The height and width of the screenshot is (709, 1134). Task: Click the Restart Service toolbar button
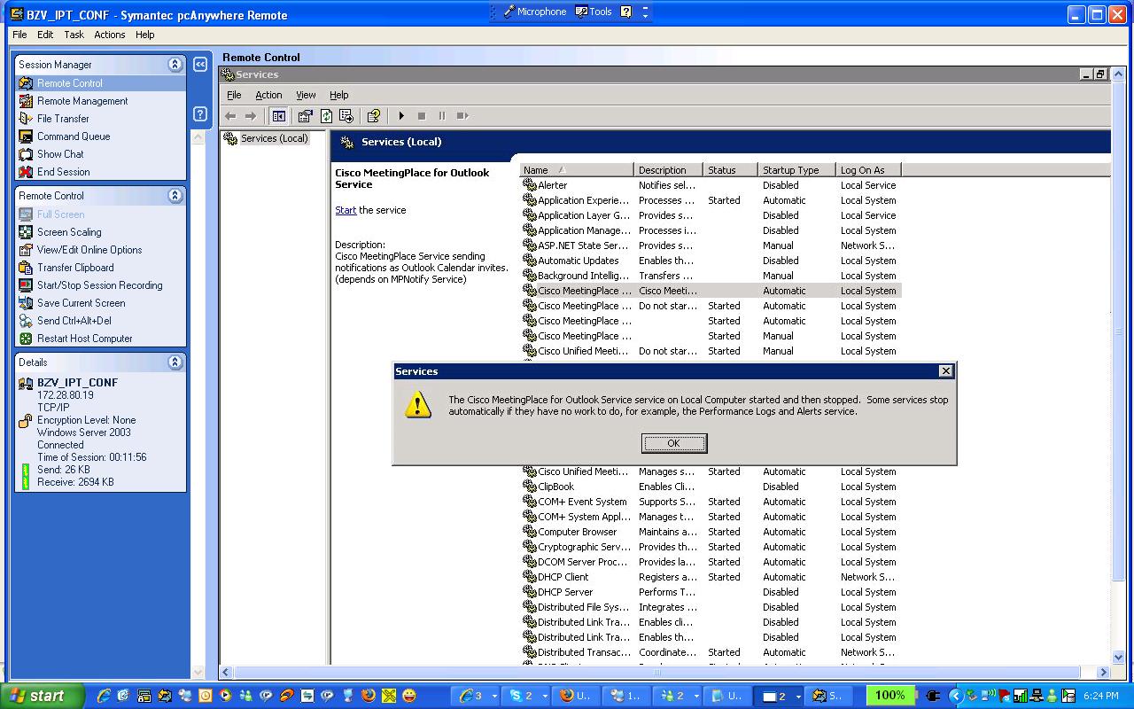click(x=462, y=116)
